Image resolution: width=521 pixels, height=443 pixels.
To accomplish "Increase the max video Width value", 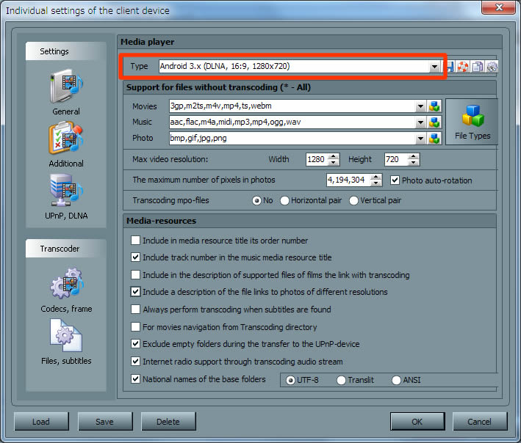I will coord(334,156).
